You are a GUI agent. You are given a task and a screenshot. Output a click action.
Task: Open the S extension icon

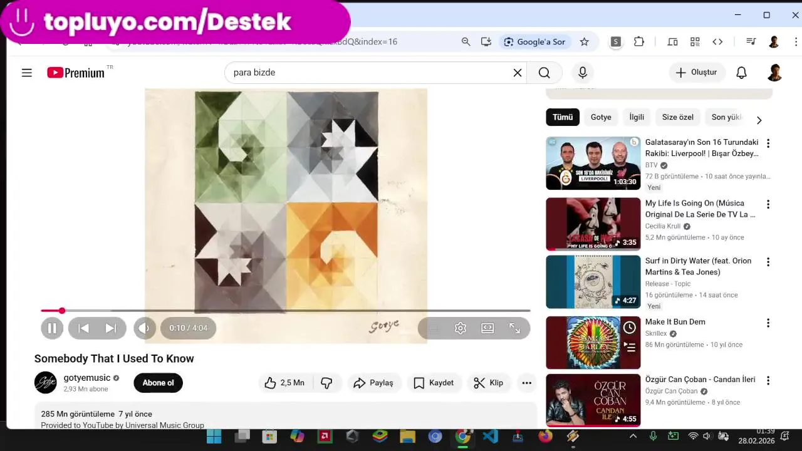616,41
